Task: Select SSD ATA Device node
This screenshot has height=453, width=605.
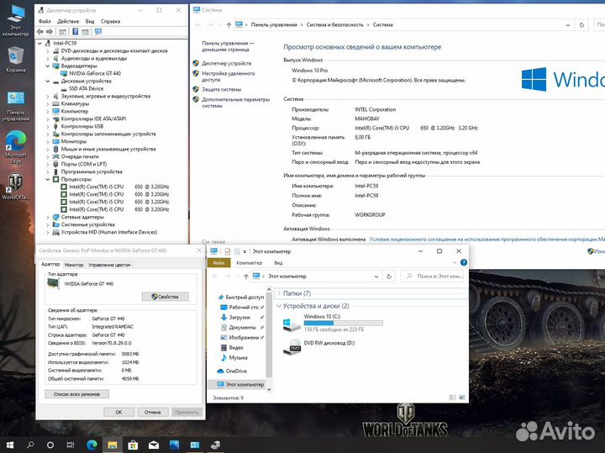Action: point(86,88)
